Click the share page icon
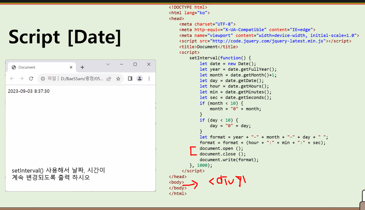Viewport: 365px width, 210px height. point(109,79)
